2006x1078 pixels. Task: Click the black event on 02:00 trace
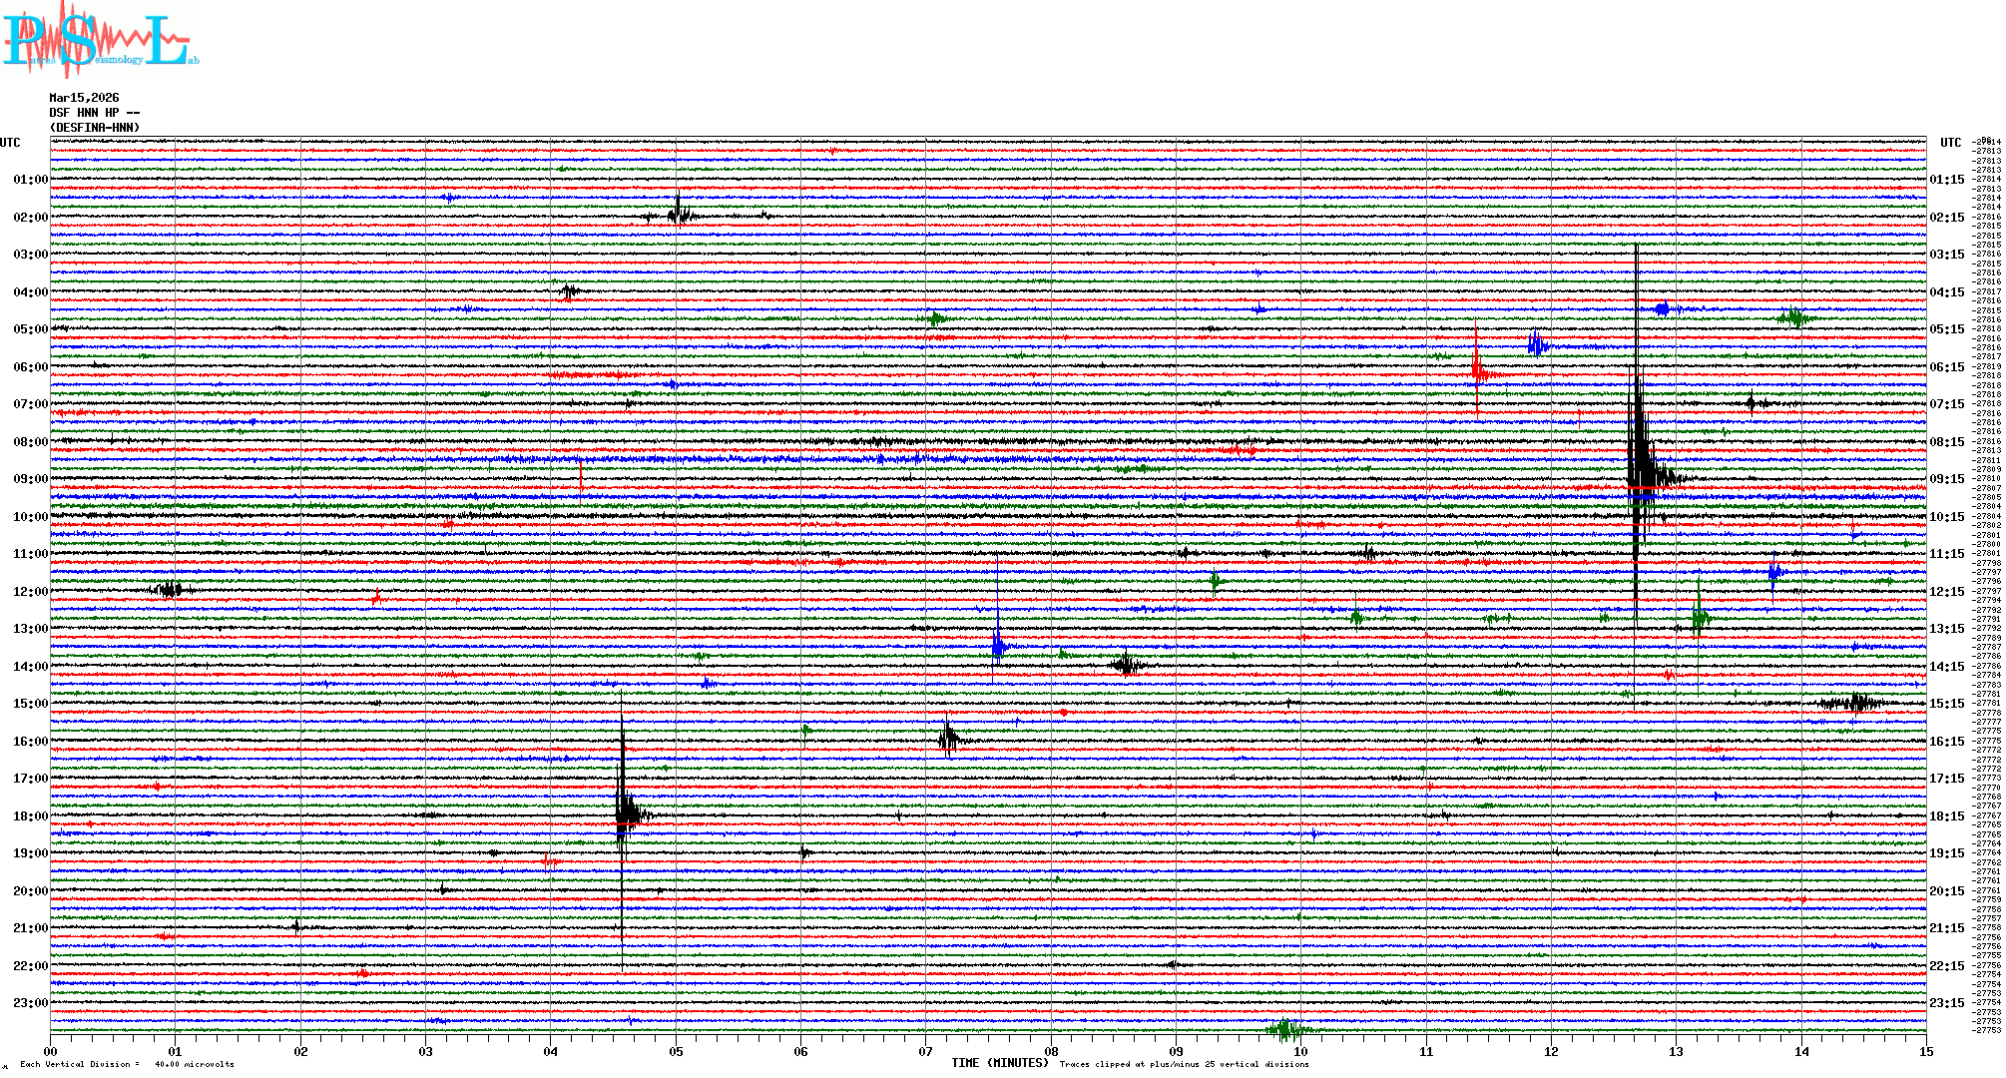coord(679,213)
